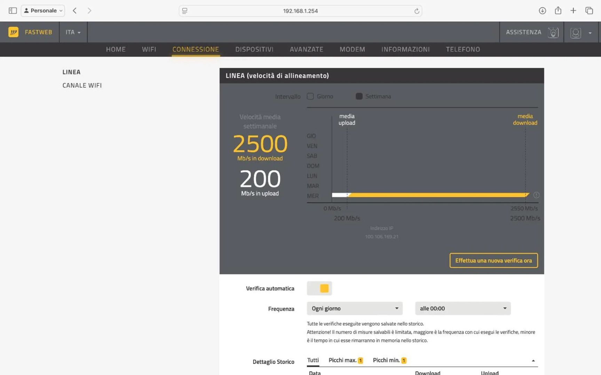Open the Assistenza lightbulb icon
The image size is (601, 375).
click(553, 33)
